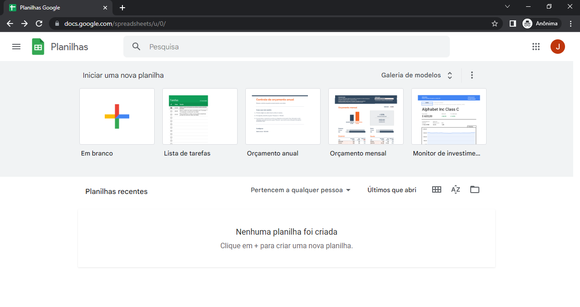Open the Google apps grid
The height and width of the screenshot is (307, 580).
tap(536, 47)
